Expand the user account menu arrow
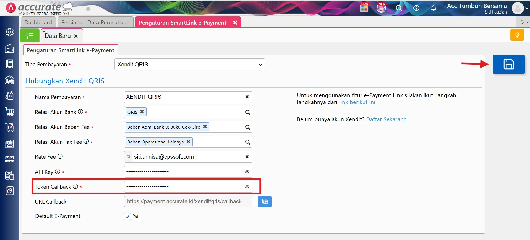 pos(527,8)
